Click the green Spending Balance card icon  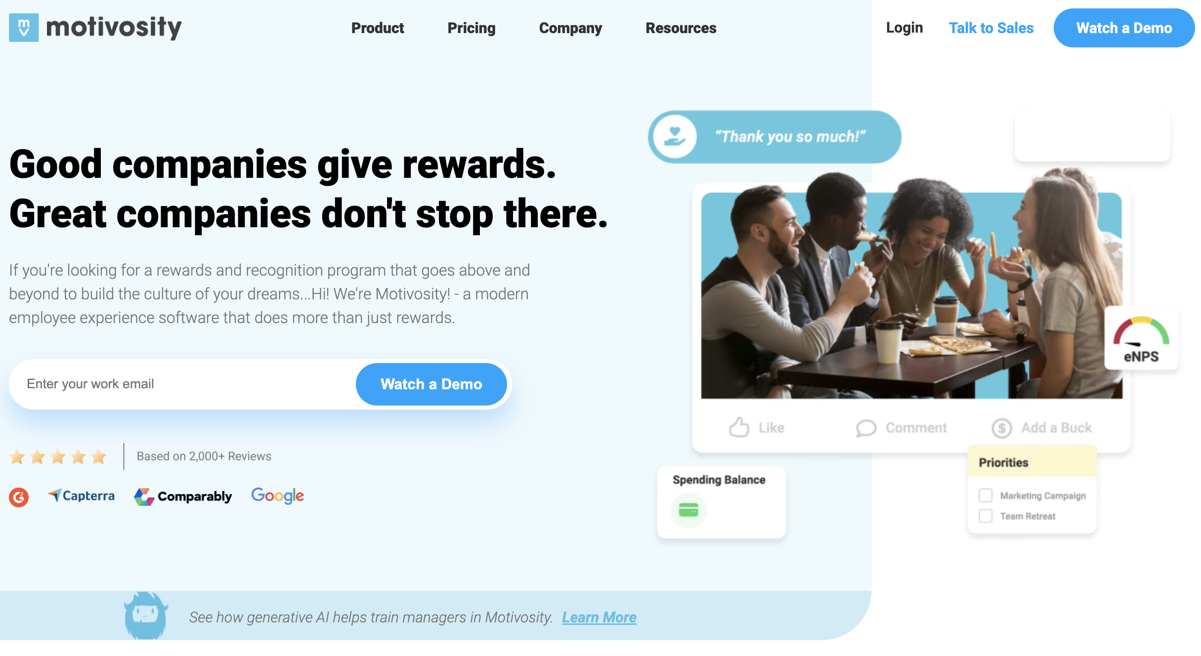click(x=688, y=510)
